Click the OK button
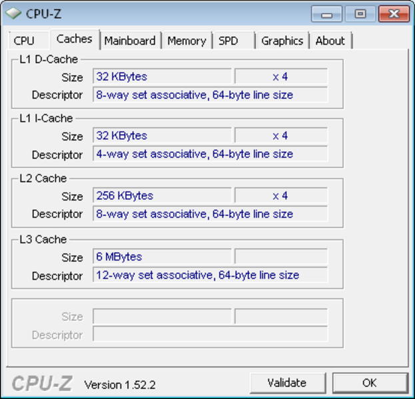This screenshot has width=415, height=399. click(370, 383)
